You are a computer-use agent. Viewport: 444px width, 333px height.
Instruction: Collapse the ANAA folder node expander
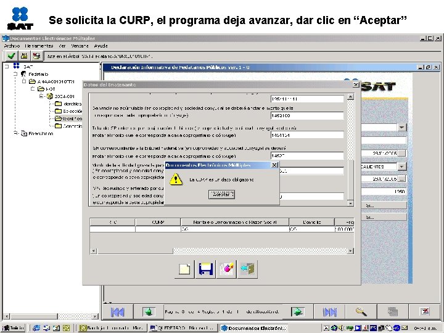pos(24,81)
